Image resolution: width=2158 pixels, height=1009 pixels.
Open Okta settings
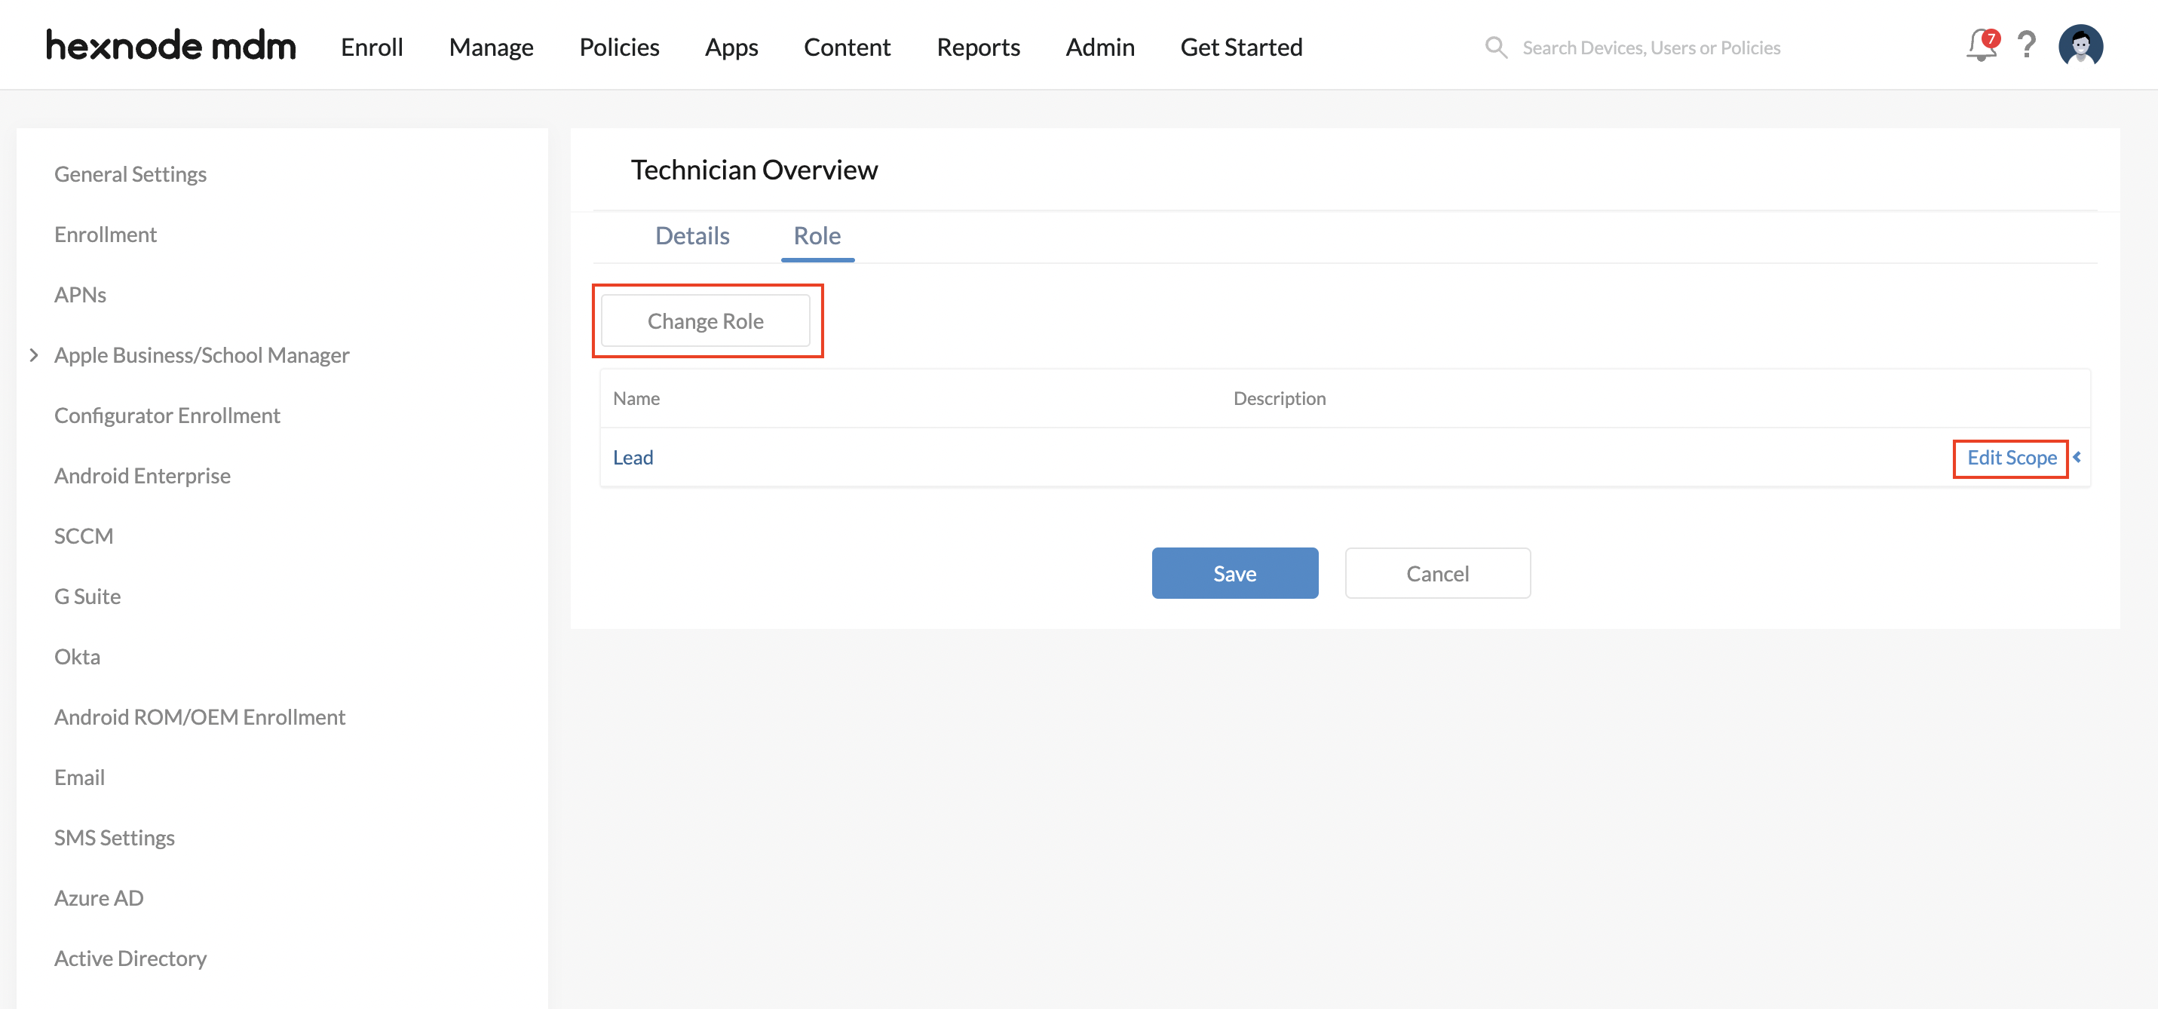[76, 656]
